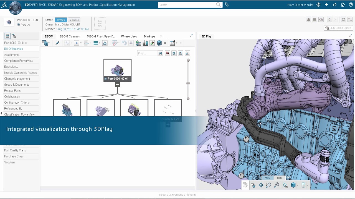Switch to View tab in 3D Play toolbar

click(267, 178)
